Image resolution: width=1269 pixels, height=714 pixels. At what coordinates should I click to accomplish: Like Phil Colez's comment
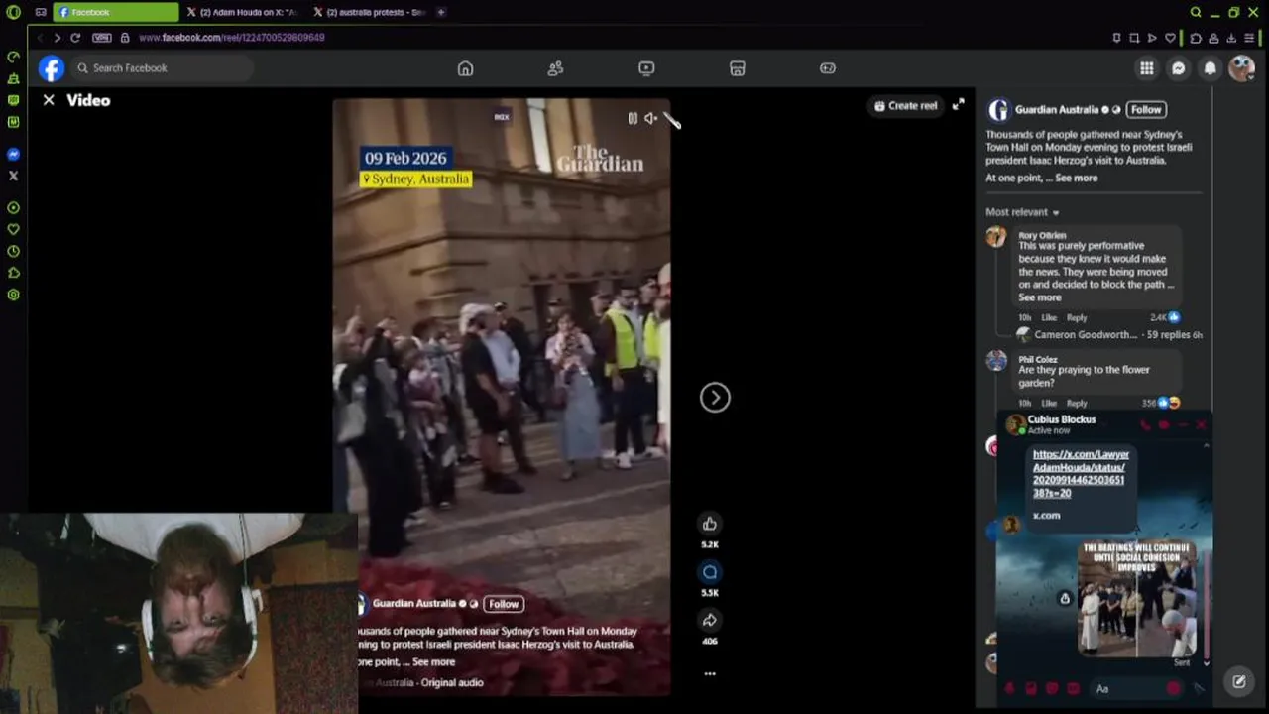(1049, 404)
